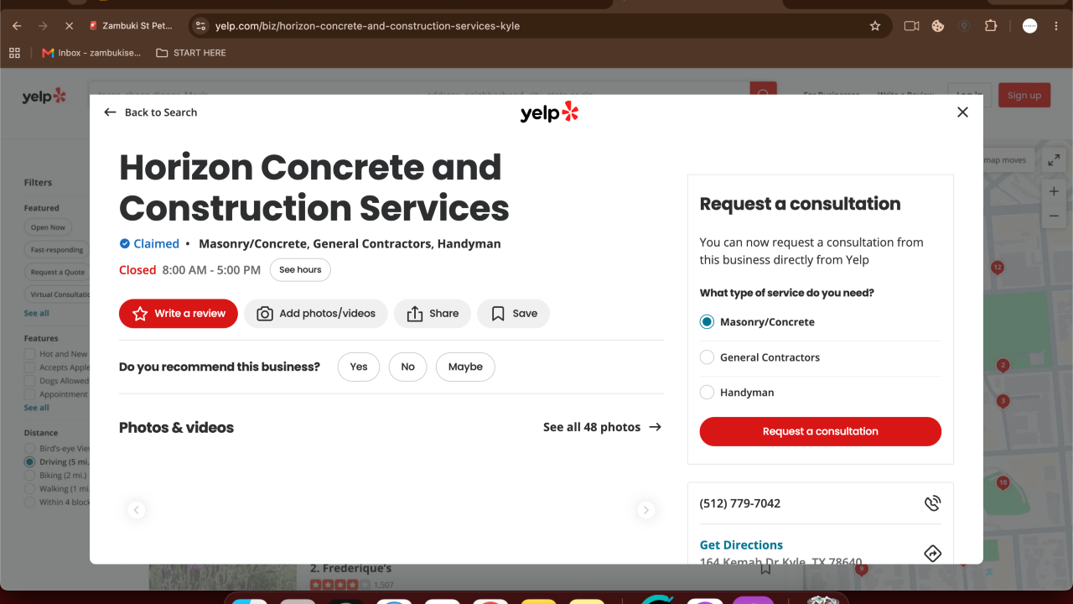1073x604 pixels.
Task: Close the business details modal with X
Action: [x=962, y=112]
